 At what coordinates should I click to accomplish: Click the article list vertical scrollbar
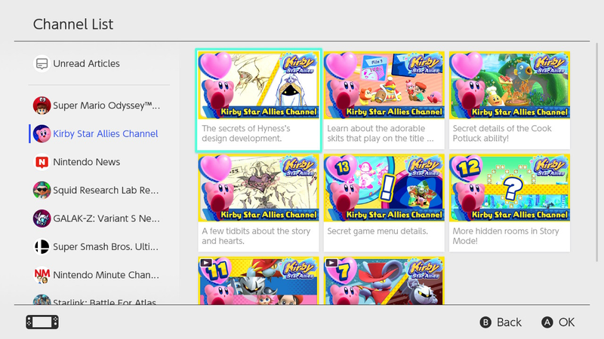[597, 152]
